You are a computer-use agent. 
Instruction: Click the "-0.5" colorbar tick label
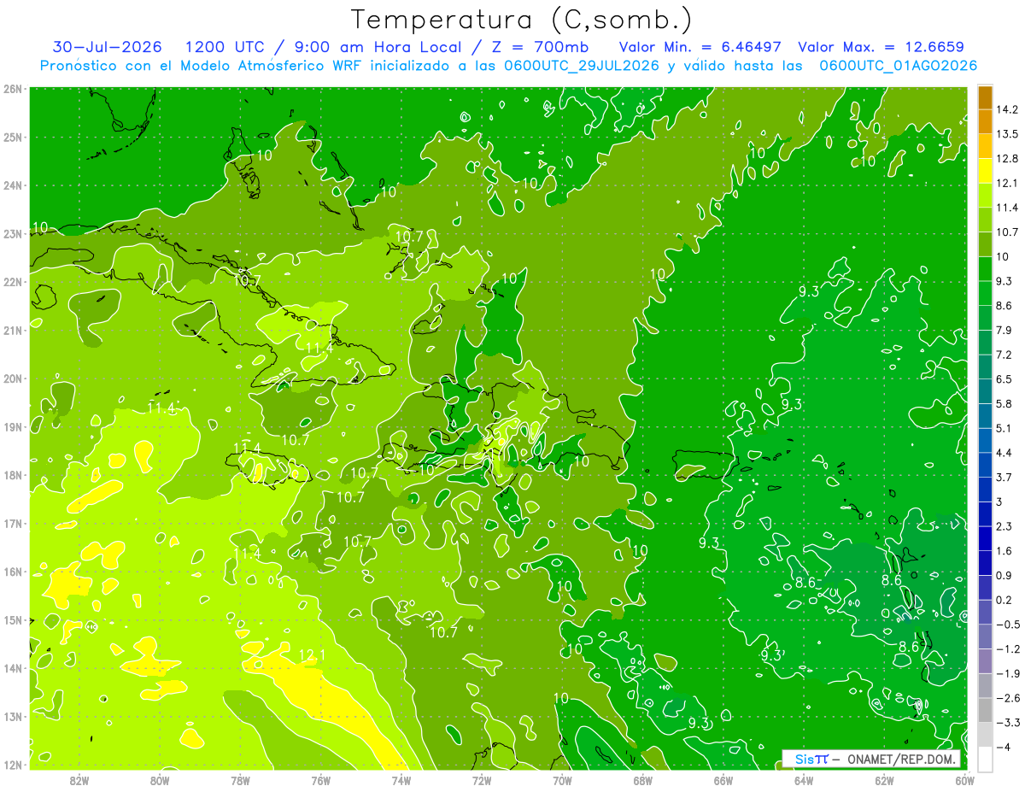click(x=1008, y=625)
